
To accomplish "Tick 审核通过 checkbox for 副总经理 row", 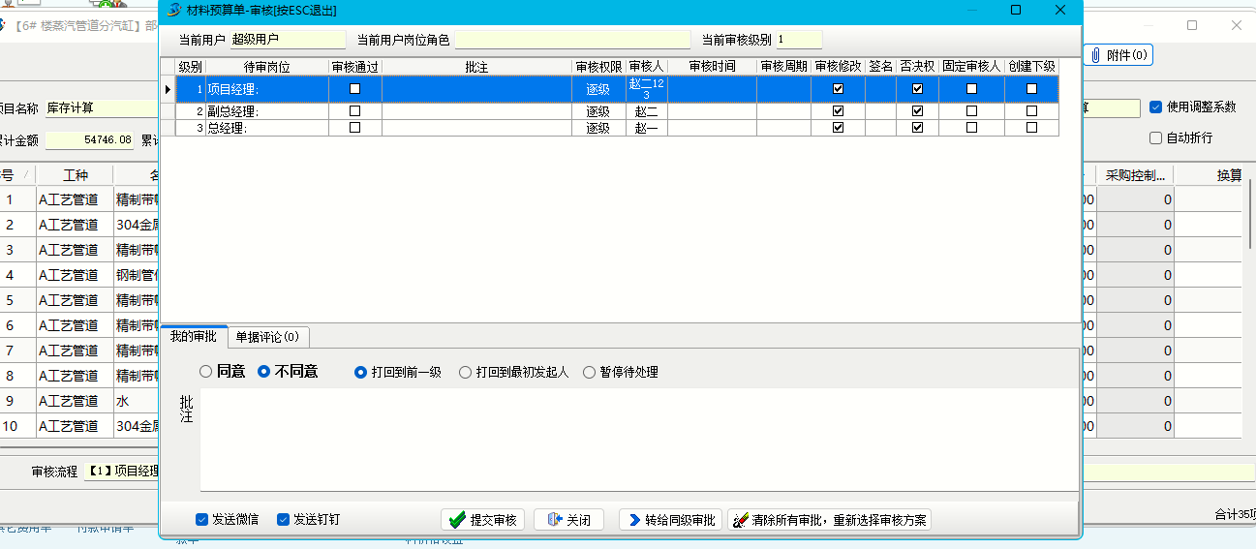I will click(x=354, y=111).
